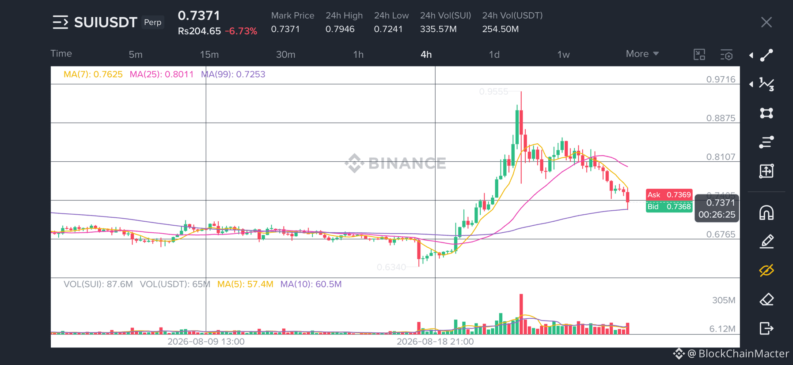Click the 6.12M volume axis label
This screenshot has height=365, width=793.
click(722, 329)
